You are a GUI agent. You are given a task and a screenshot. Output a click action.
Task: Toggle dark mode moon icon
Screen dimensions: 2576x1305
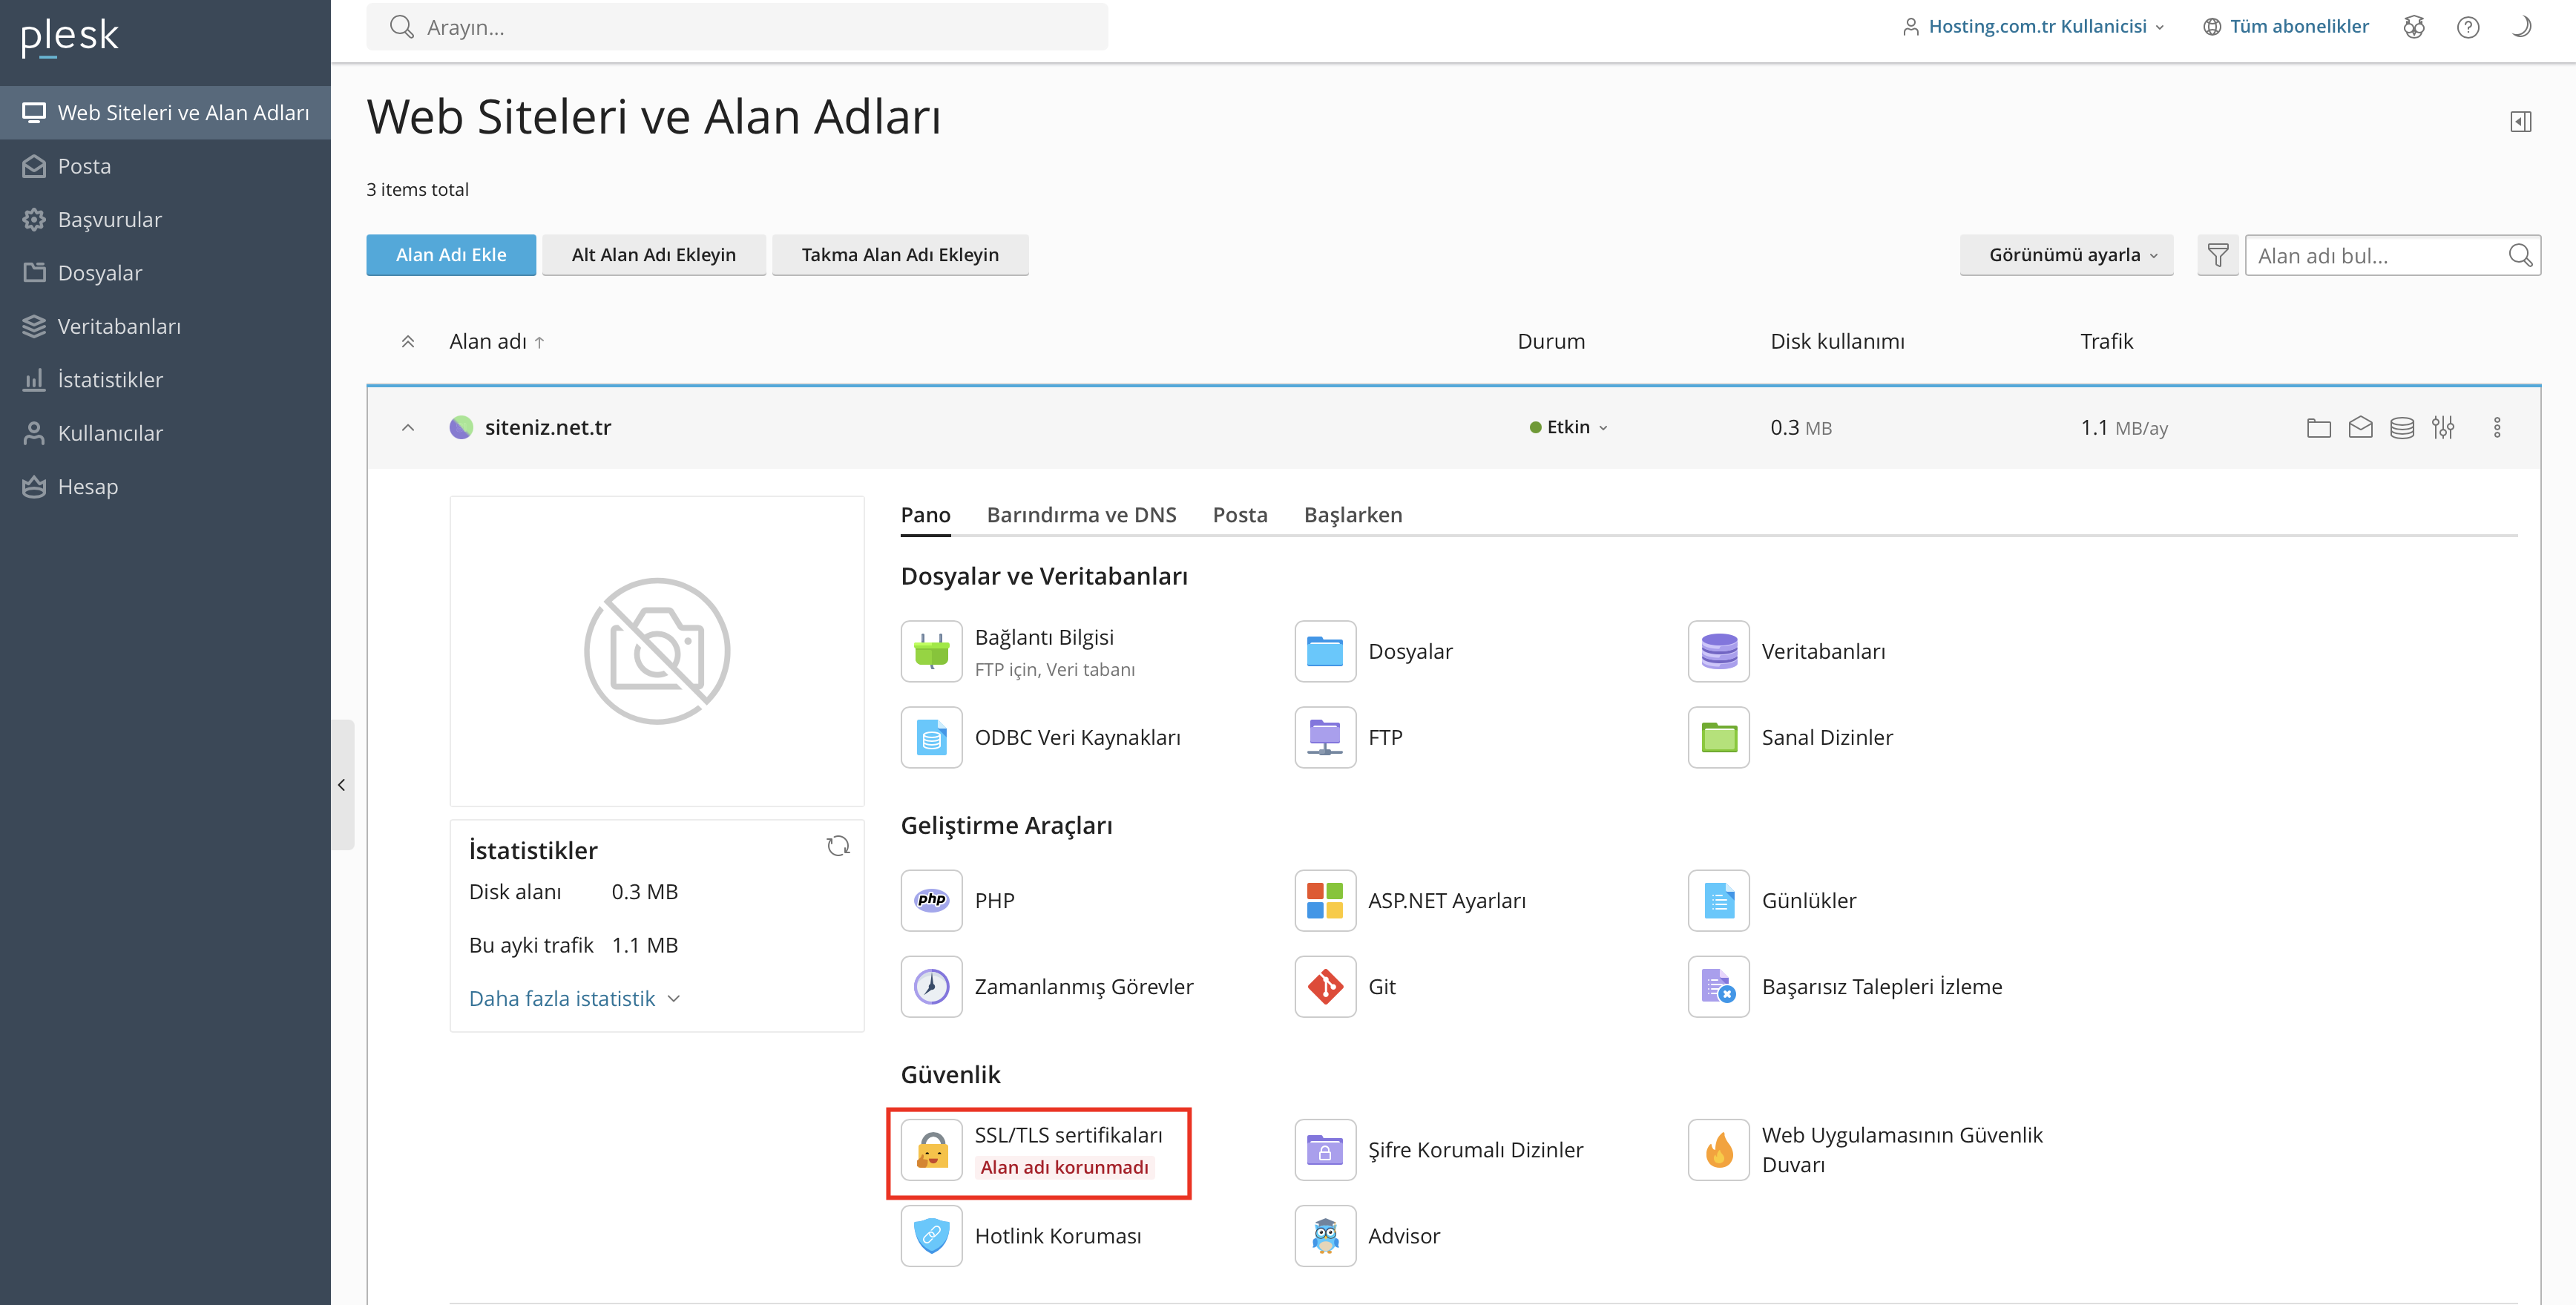(x=2521, y=27)
